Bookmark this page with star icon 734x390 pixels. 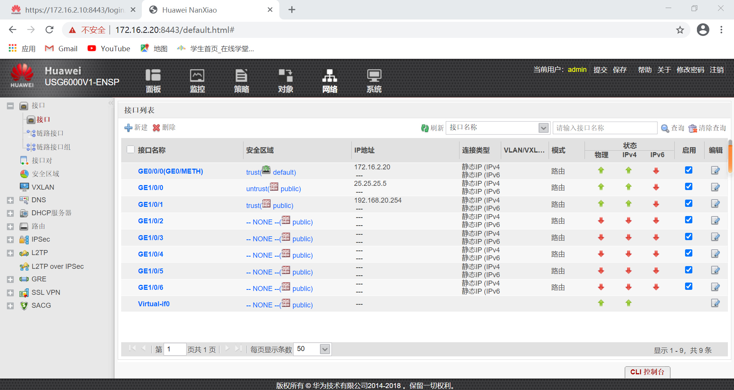(x=680, y=30)
